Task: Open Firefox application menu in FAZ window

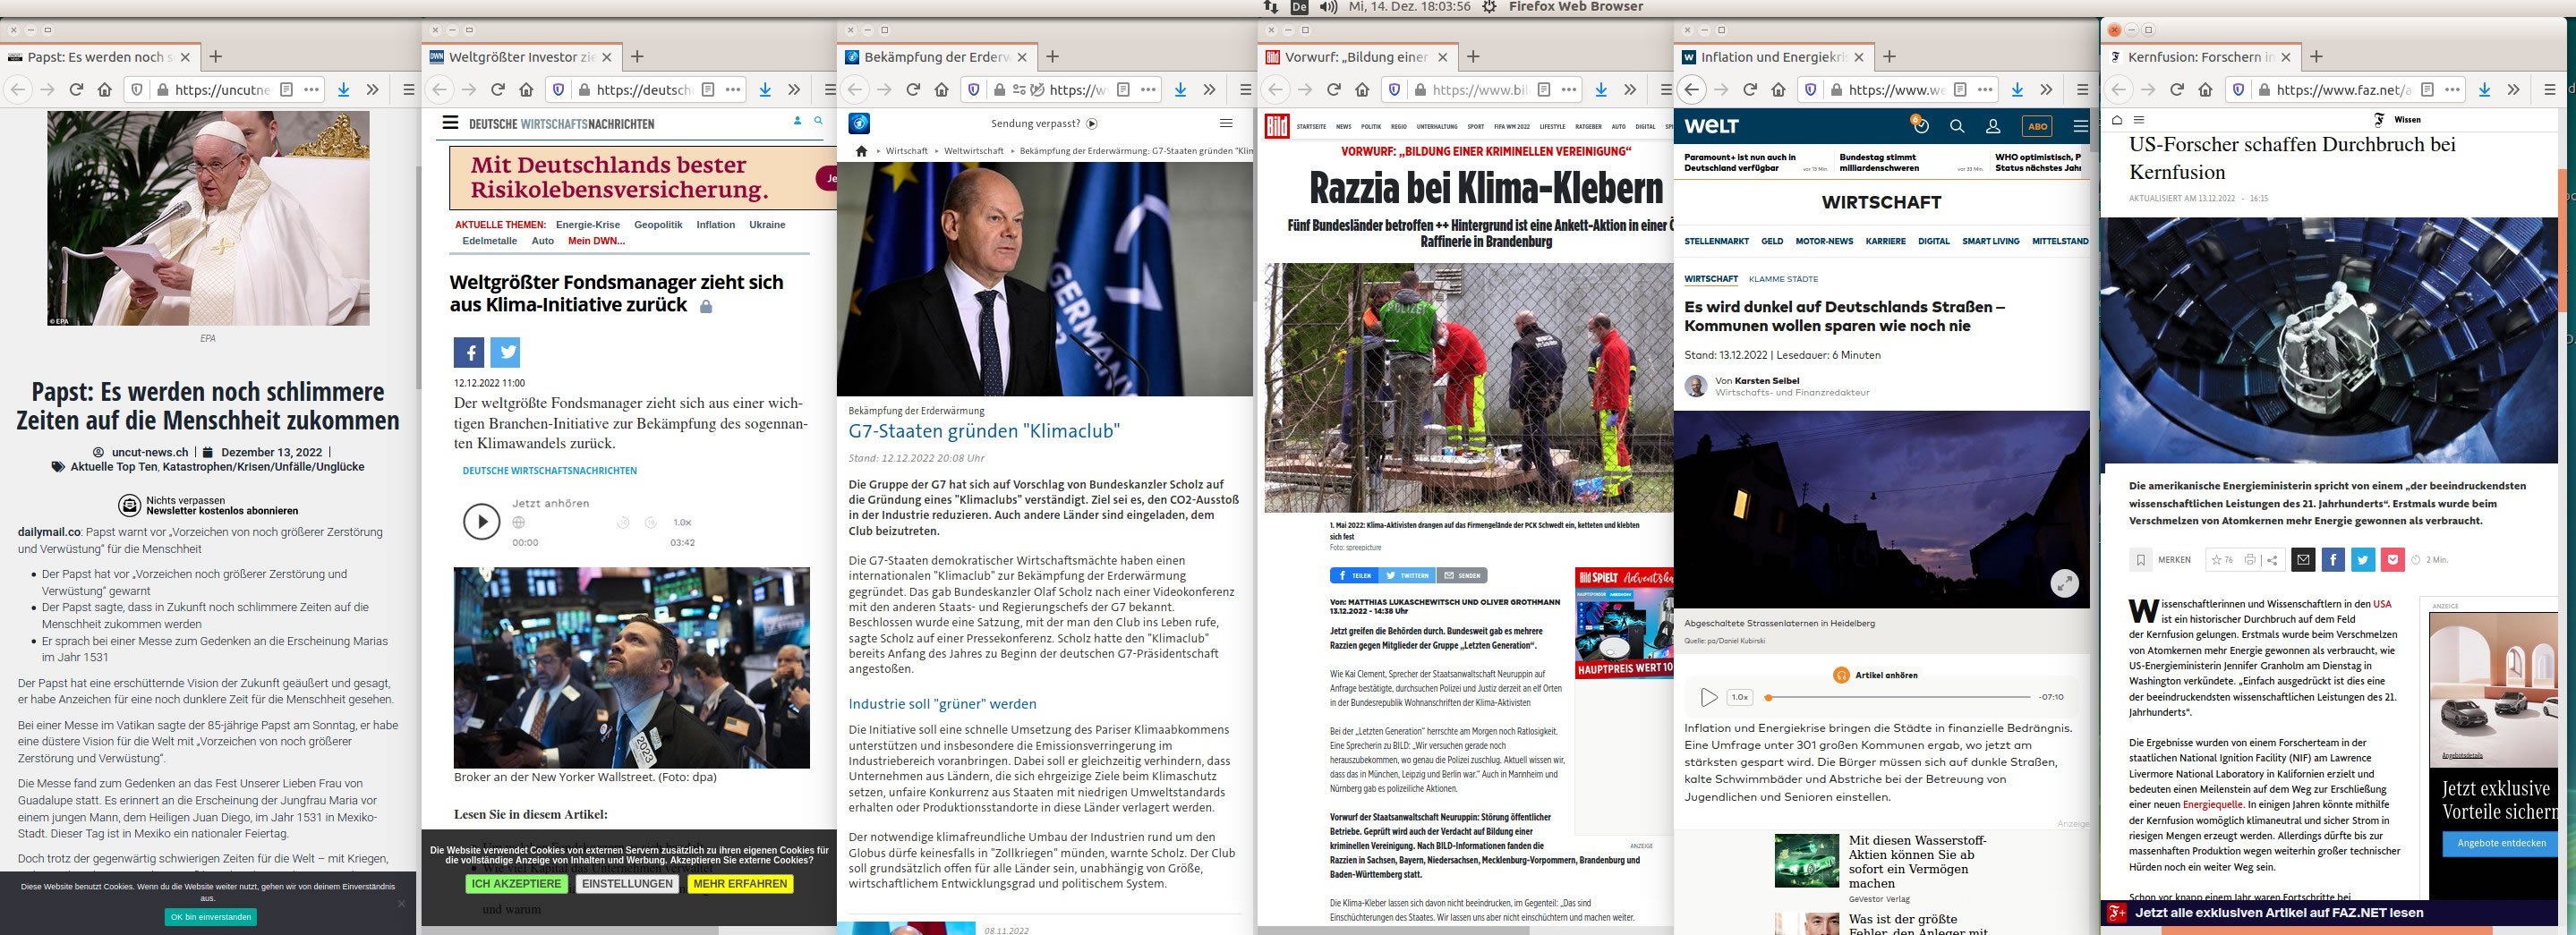Action: pyautogui.click(x=2549, y=90)
